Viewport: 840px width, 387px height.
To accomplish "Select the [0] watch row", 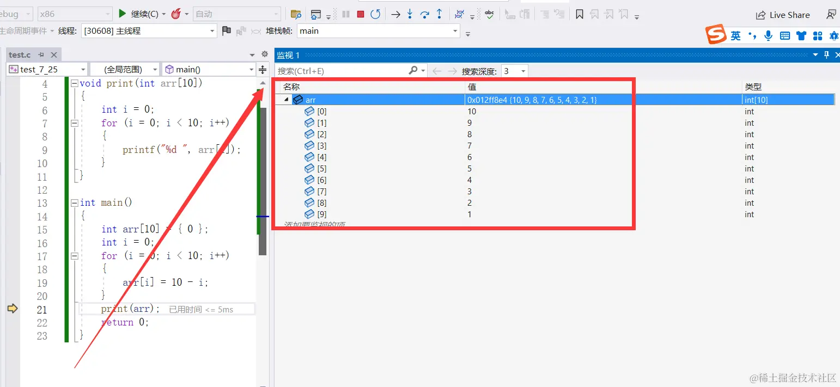I will 555,112.
